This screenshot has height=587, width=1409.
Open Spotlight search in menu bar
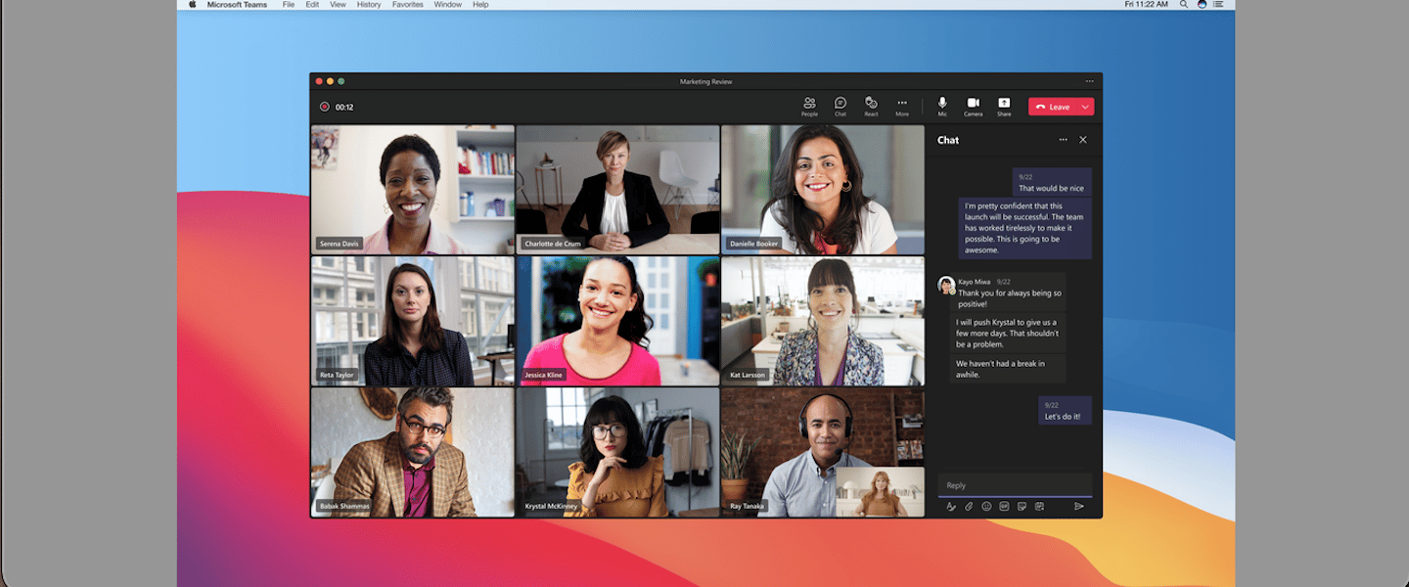[1184, 5]
